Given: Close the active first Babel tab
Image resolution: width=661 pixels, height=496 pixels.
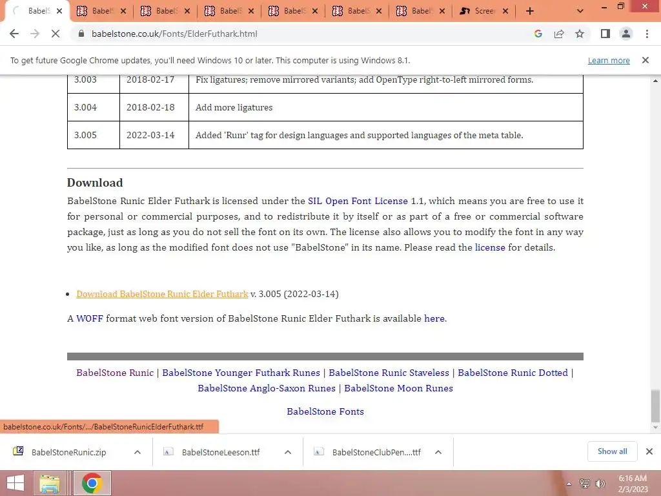Looking at the screenshot, I should tap(59, 11).
